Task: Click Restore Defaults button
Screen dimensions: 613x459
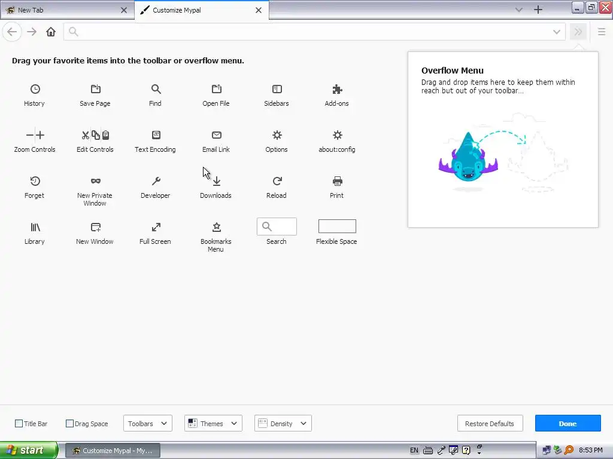Action: click(x=490, y=424)
